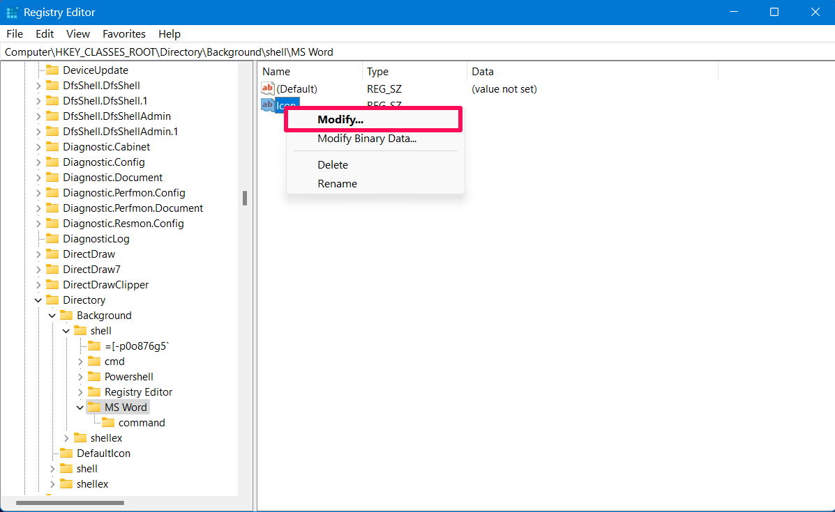Collapse the Background key chevron

(x=52, y=316)
